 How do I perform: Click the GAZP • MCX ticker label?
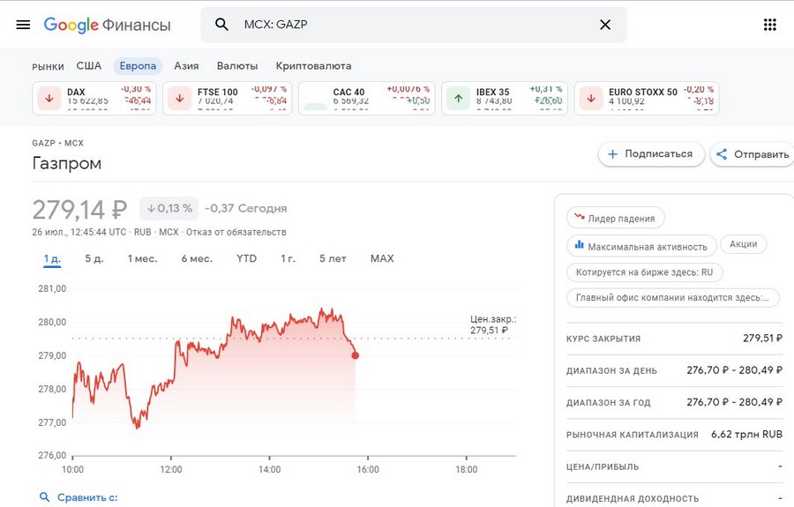click(x=57, y=143)
